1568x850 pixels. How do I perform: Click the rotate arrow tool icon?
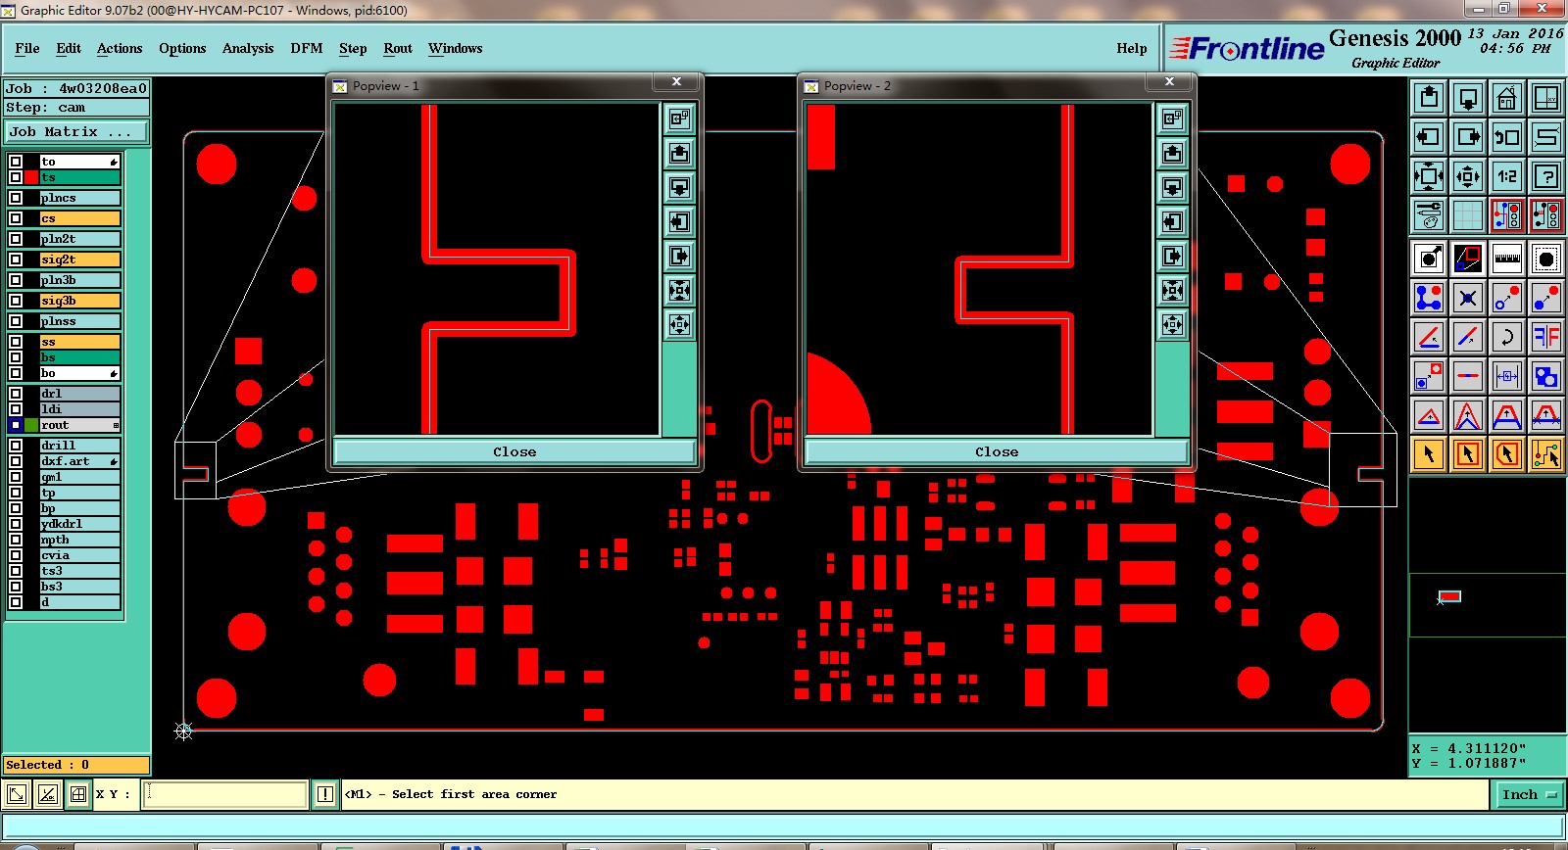[1507, 337]
